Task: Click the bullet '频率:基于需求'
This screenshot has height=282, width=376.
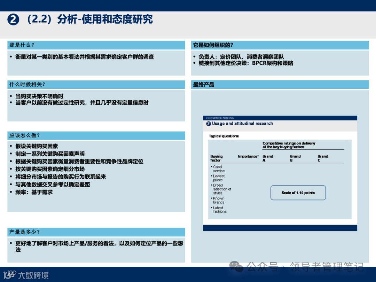Action: (34, 192)
